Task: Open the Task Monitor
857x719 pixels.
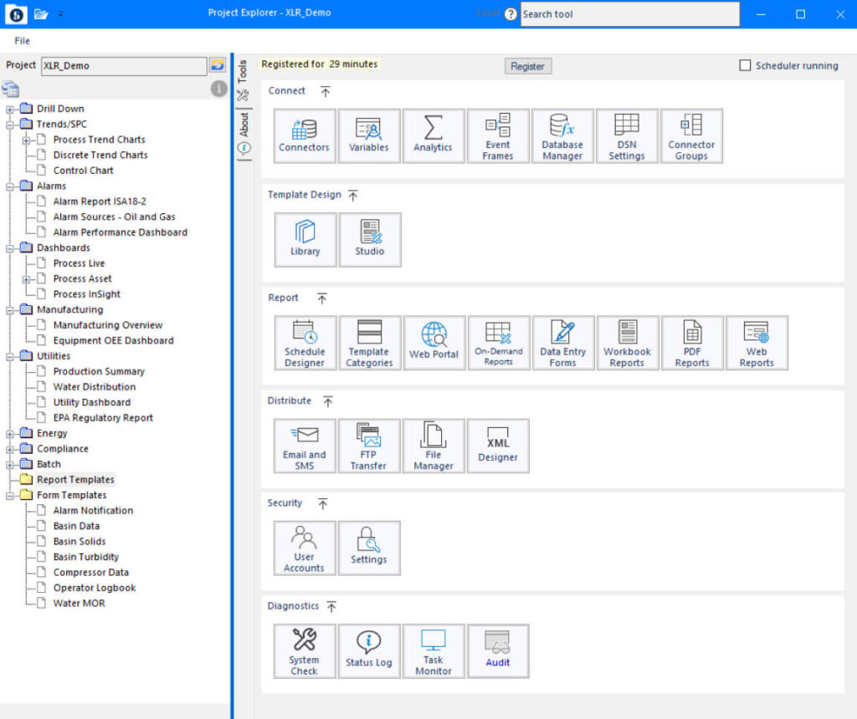Action: (433, 651)
